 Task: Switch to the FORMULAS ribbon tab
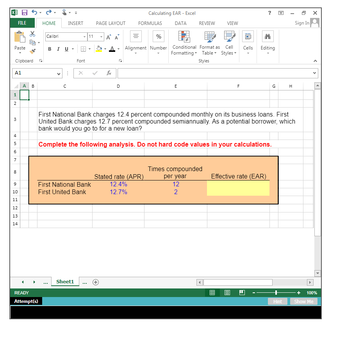(150, 23)
